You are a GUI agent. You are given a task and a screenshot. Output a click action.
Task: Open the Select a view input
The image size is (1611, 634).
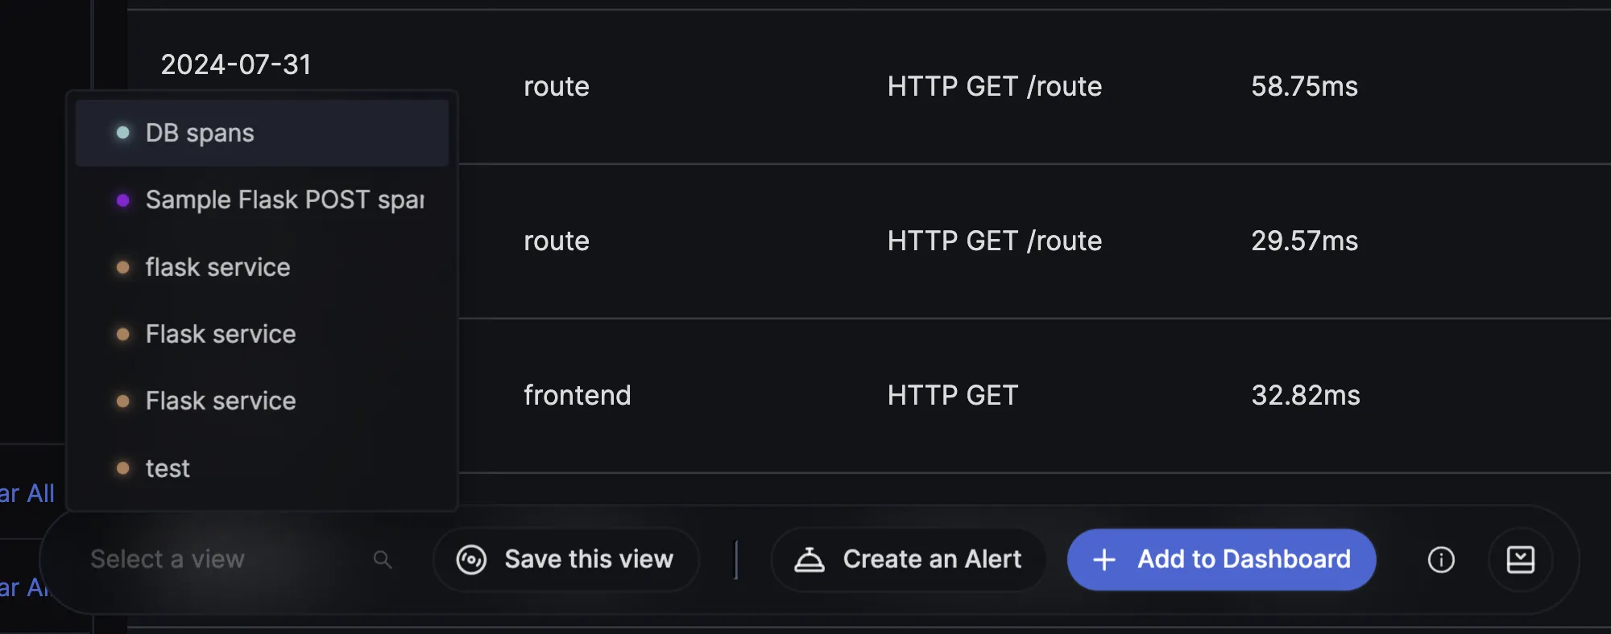coord(234,559)
